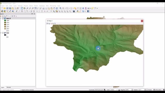Image resolution: width=165 pixels, height=93 pixels.
Task: Click the save image icon in 3D Map 1
Action: pyautogui.click(x=49, y=24)
